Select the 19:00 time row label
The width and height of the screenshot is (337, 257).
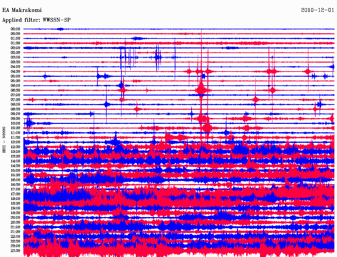[15, 208]
